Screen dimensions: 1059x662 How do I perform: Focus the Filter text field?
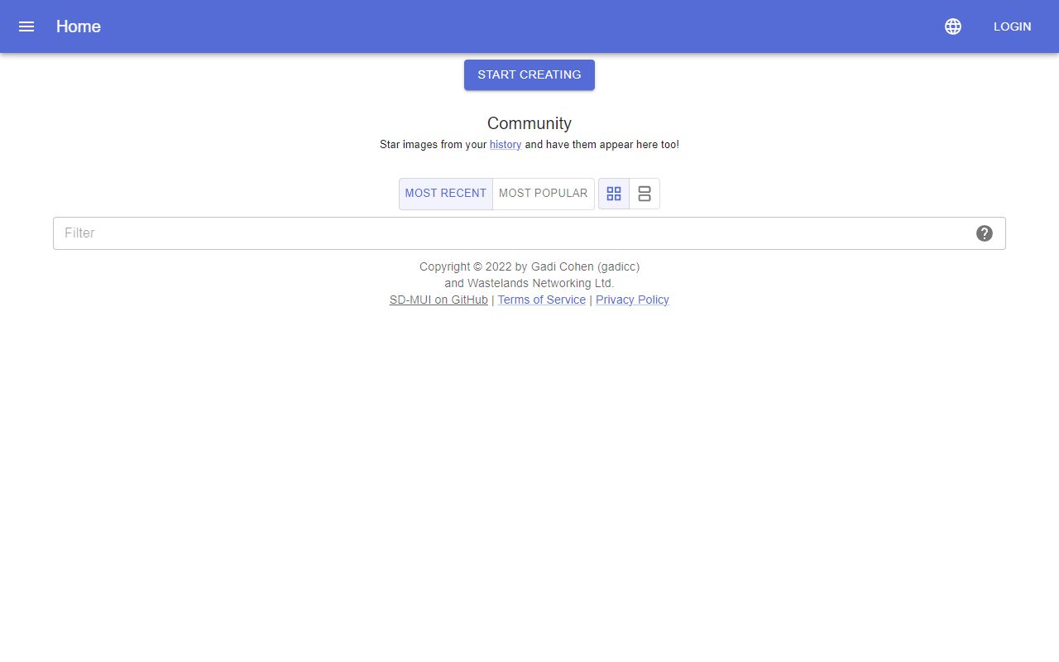tap(513, 233)
